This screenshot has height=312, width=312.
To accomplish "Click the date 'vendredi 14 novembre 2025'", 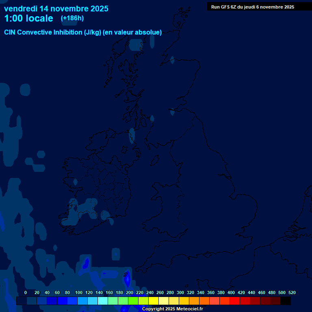I will 56,8.
